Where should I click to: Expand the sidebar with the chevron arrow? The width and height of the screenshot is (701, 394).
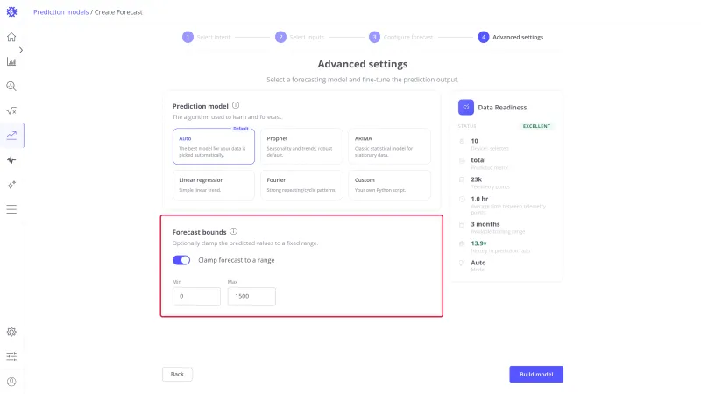[21, 50]
